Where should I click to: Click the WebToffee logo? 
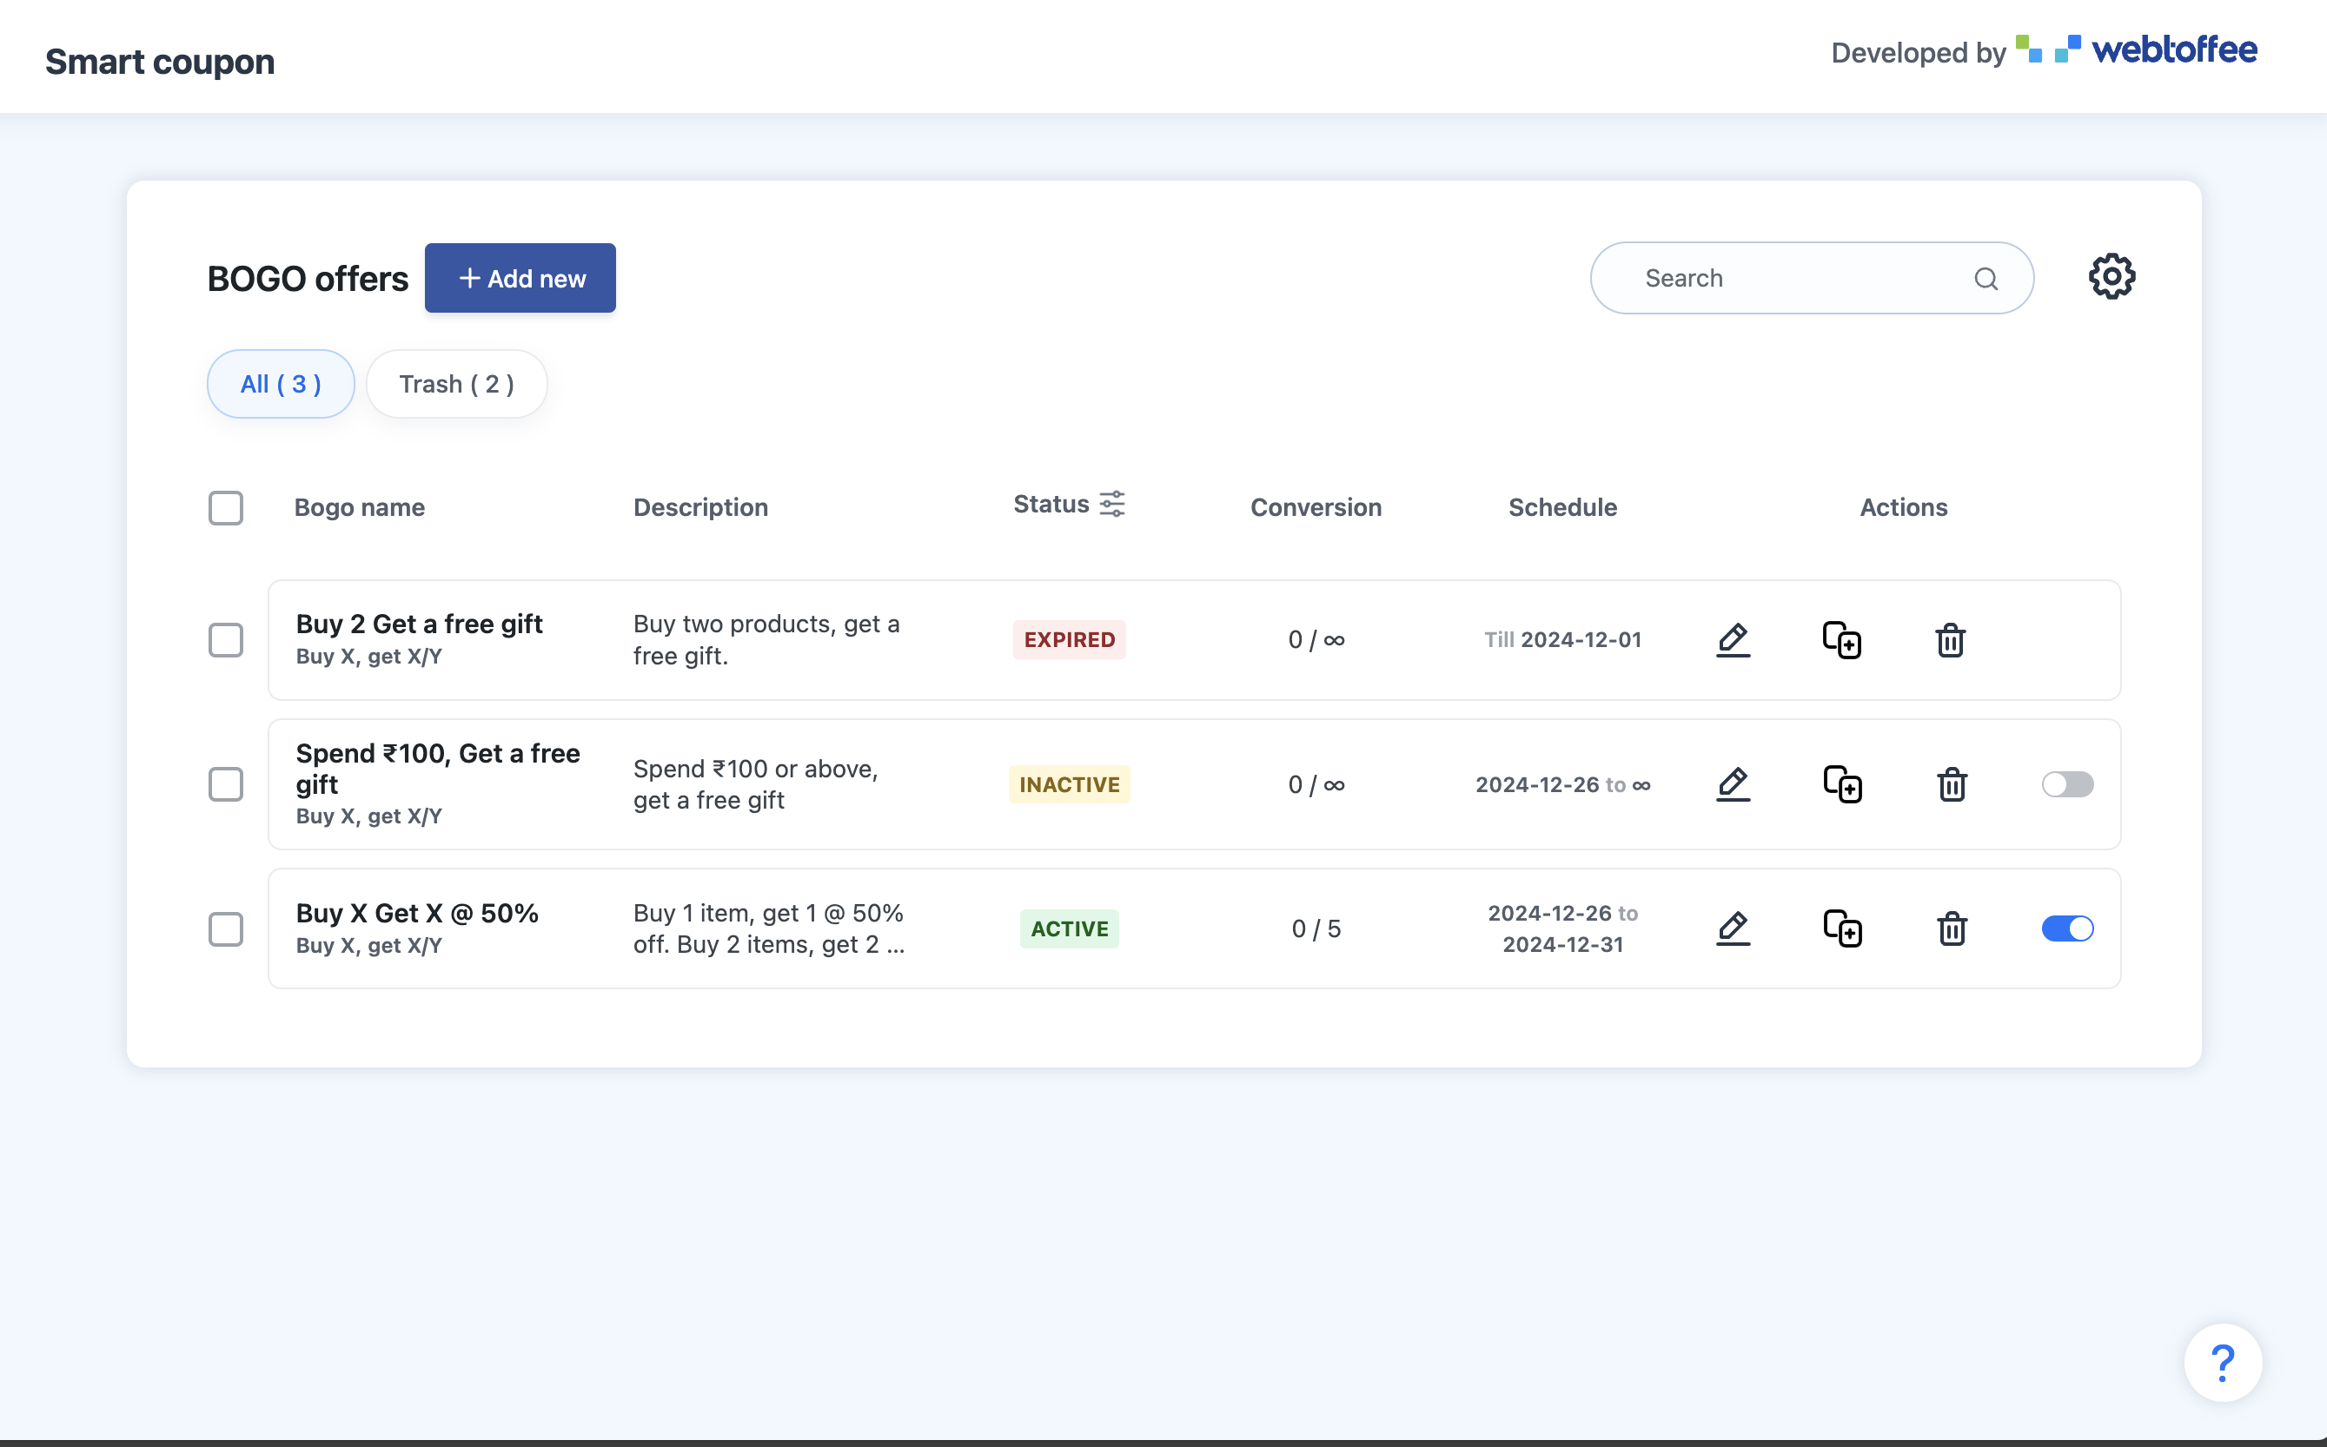click(2136, 50)
